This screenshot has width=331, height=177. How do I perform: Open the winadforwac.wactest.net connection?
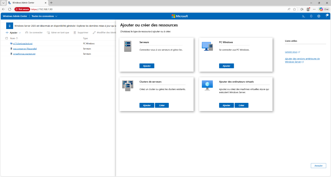24,54
